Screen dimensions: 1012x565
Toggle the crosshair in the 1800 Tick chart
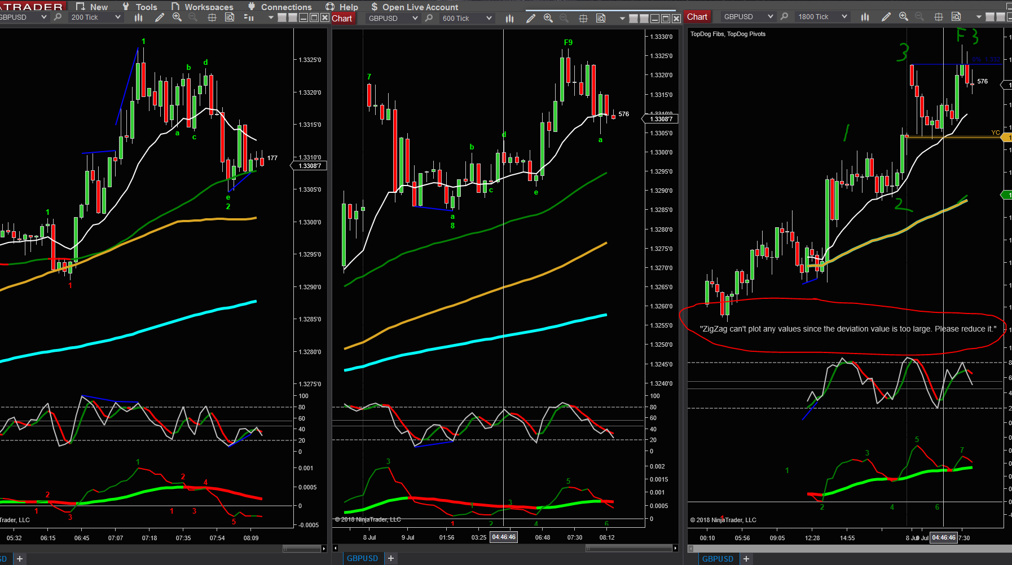[939, 17]
